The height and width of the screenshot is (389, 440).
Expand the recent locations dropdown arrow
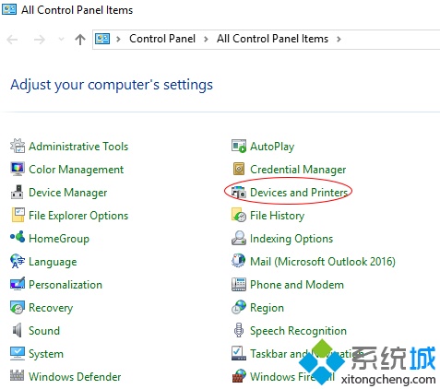(x=61, y=39)
